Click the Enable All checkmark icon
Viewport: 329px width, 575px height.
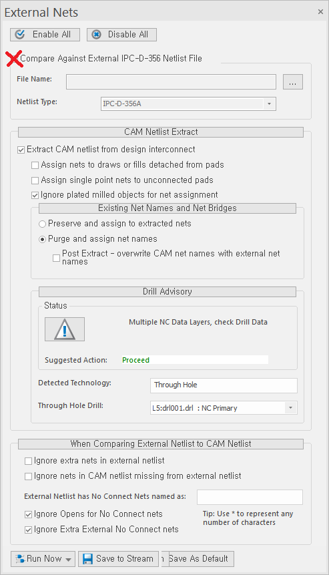tap(20, 35)
